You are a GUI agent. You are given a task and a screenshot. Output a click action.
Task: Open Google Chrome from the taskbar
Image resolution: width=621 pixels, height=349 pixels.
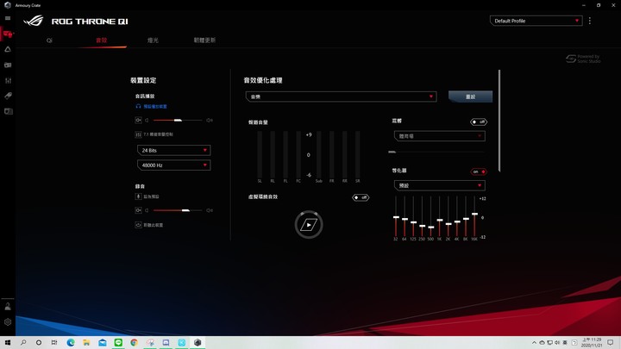(x=134, y=342)
